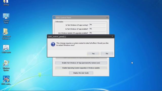The width and height of the screenshot is (162, 91).
Task: Click Yes to restart Windows now
Action: (93, 54)
